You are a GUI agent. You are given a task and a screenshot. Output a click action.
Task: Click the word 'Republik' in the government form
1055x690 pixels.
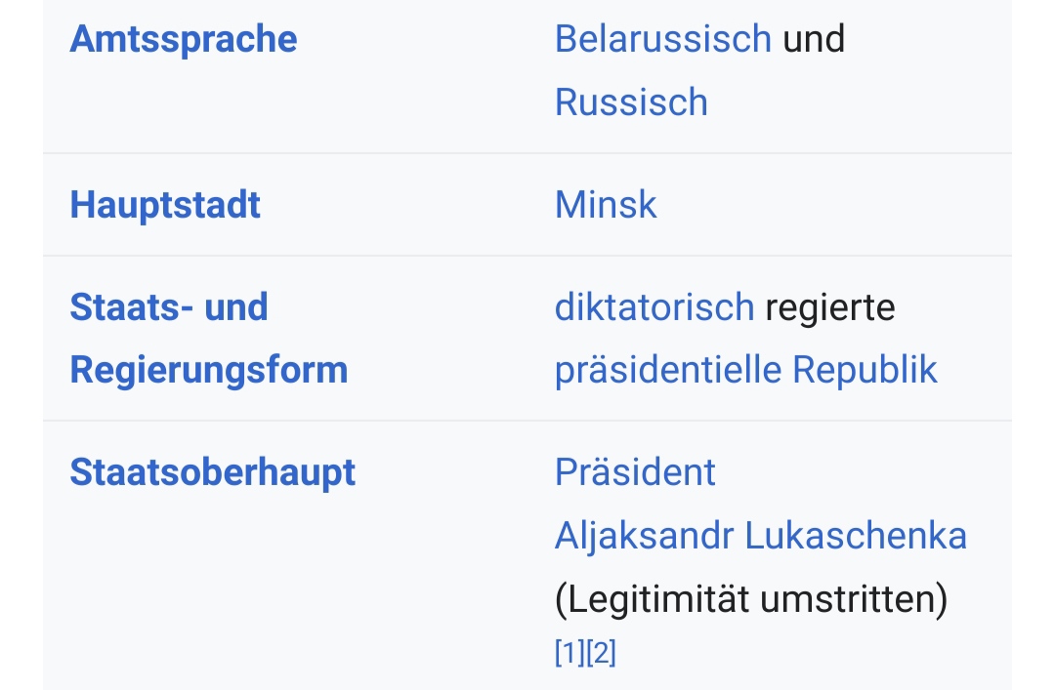(865, 370)
